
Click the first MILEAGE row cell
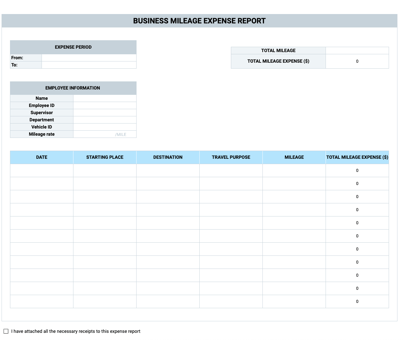tap(294, 170)
